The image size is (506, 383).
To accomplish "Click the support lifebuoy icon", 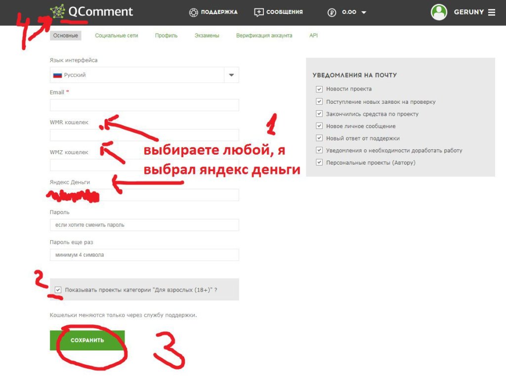I will tap(194, 12).
